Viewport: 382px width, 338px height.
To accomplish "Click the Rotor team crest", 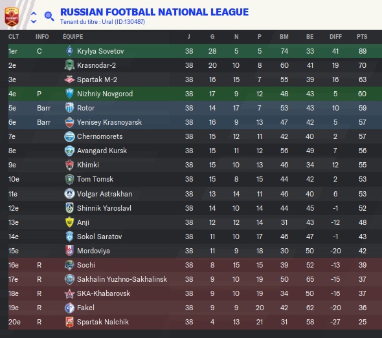I will [69, 108].
